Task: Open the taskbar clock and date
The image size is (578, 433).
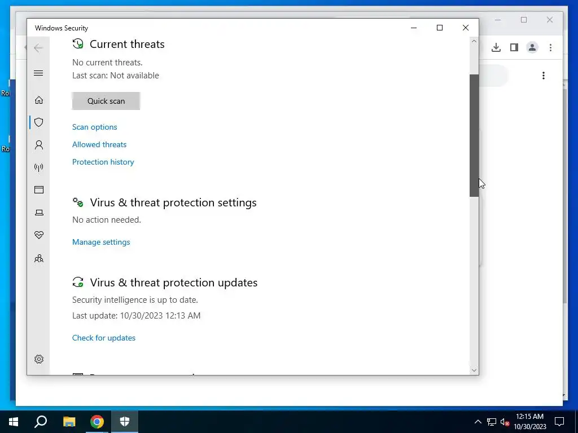Action: tap(529, 422)
